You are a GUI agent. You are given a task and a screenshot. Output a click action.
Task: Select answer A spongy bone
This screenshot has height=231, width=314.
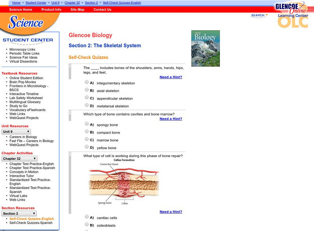coord(87,123)
